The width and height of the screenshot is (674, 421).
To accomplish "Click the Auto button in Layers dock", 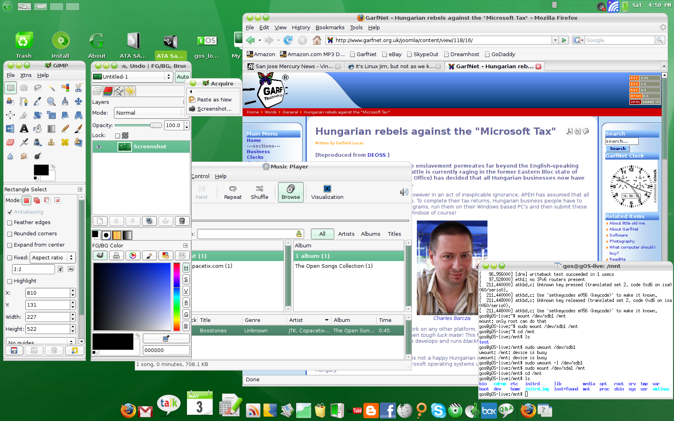I will click(x=183, y=77).
